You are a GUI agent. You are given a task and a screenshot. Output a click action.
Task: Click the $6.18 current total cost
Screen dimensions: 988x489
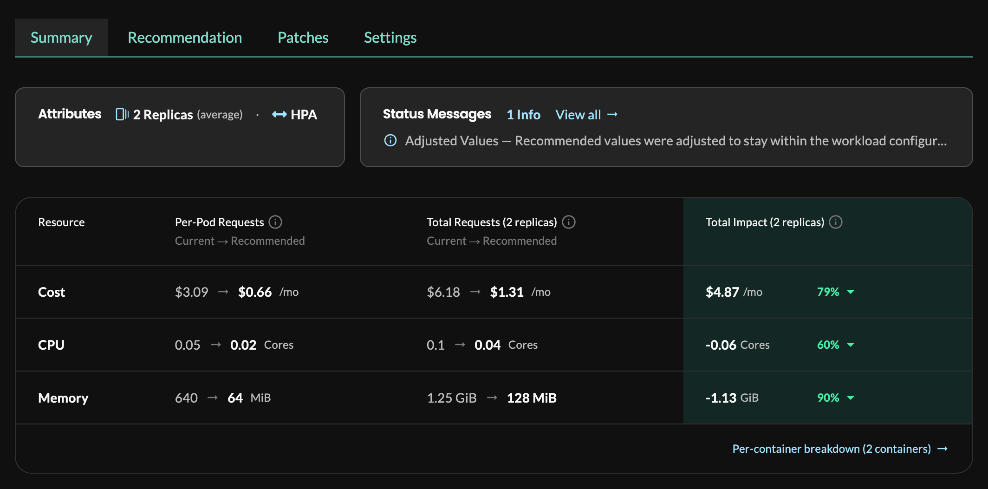443,292
